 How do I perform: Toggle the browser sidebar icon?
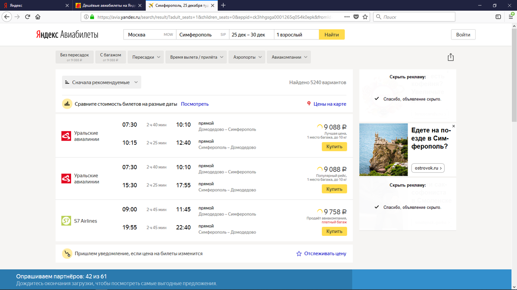tap(498, 17)
